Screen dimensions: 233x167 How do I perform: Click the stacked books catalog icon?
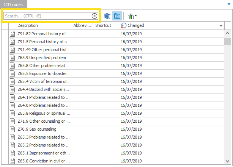coord(107,16)
